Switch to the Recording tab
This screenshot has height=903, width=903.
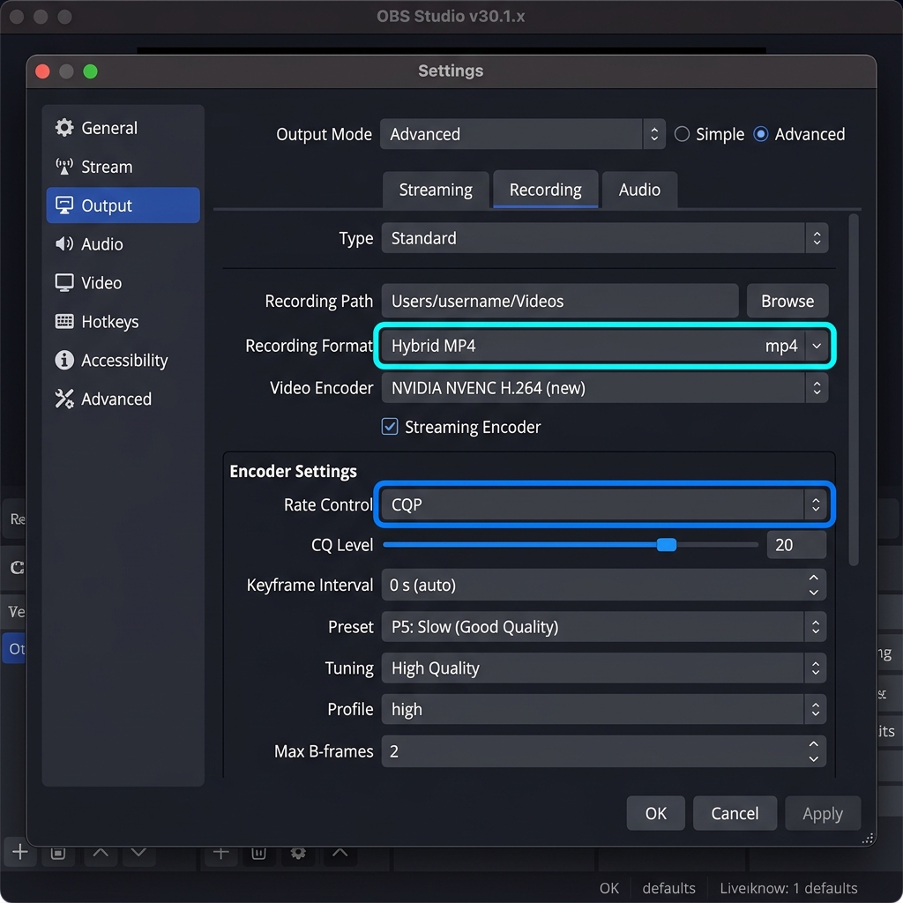click(545, 190)
